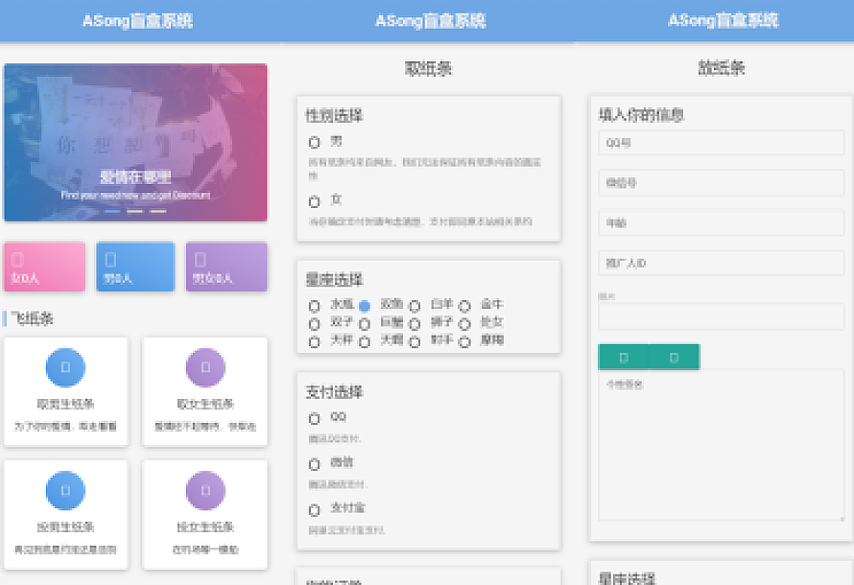Screen dimensions: 854x585
Task: Click the QQ号 input field
Action: tap(721, 143)
